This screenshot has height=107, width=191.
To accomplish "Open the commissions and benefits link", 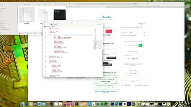I will coord(105,91).
